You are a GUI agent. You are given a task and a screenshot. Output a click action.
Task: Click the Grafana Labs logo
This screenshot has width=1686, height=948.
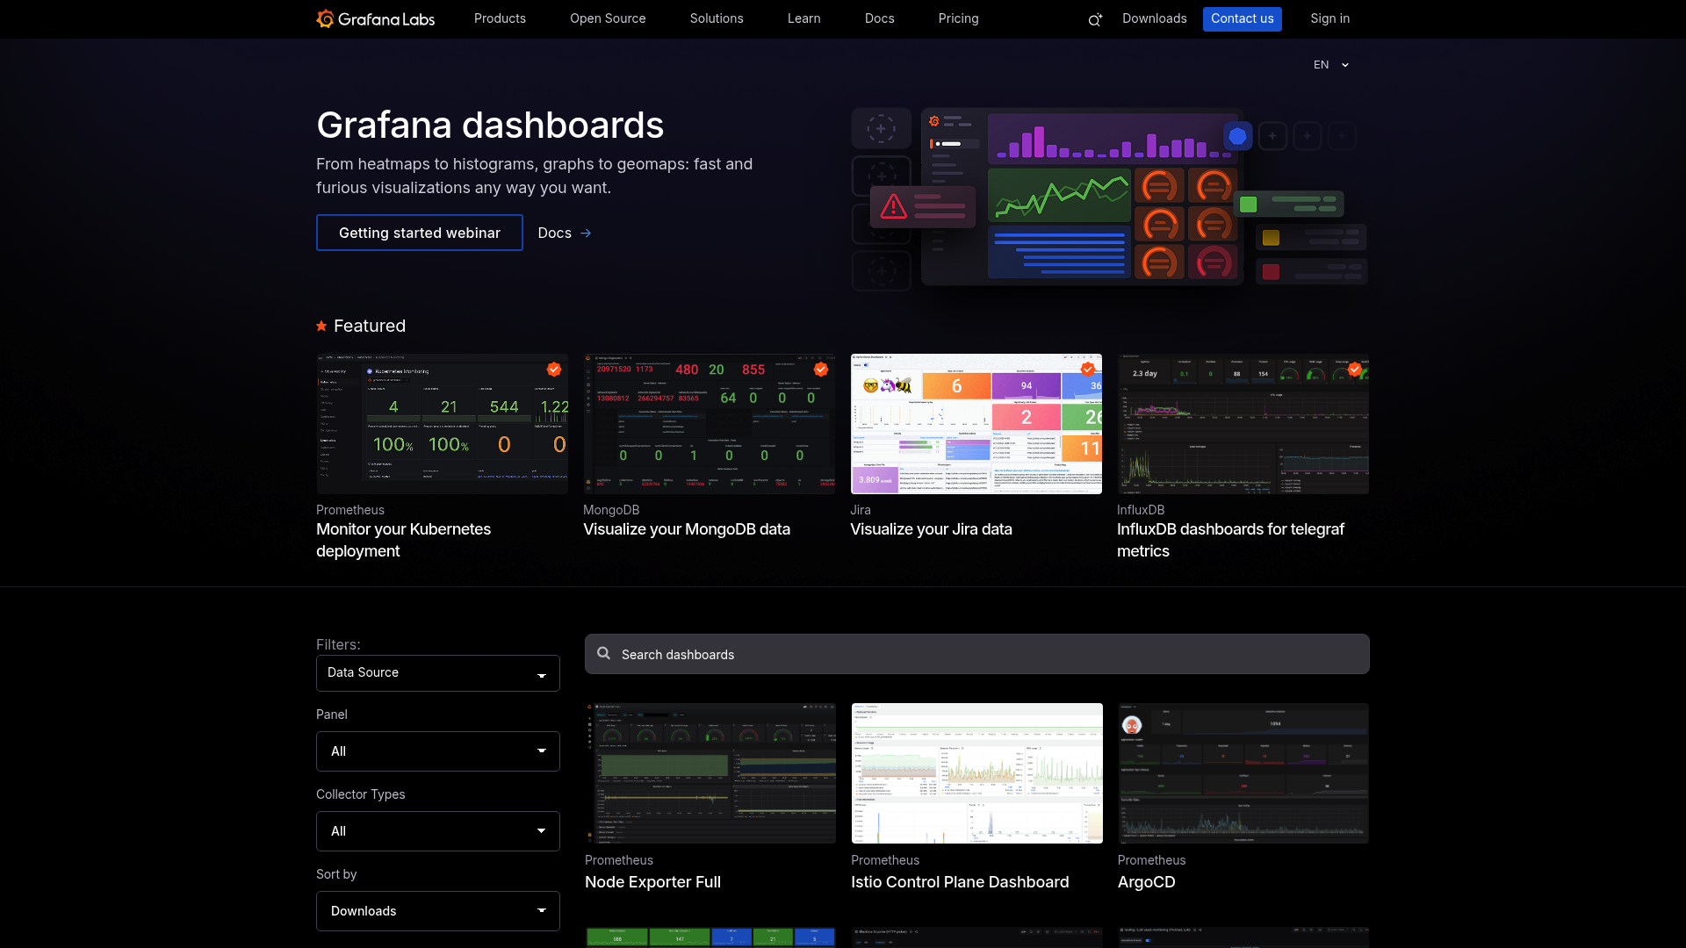(375, 18)
